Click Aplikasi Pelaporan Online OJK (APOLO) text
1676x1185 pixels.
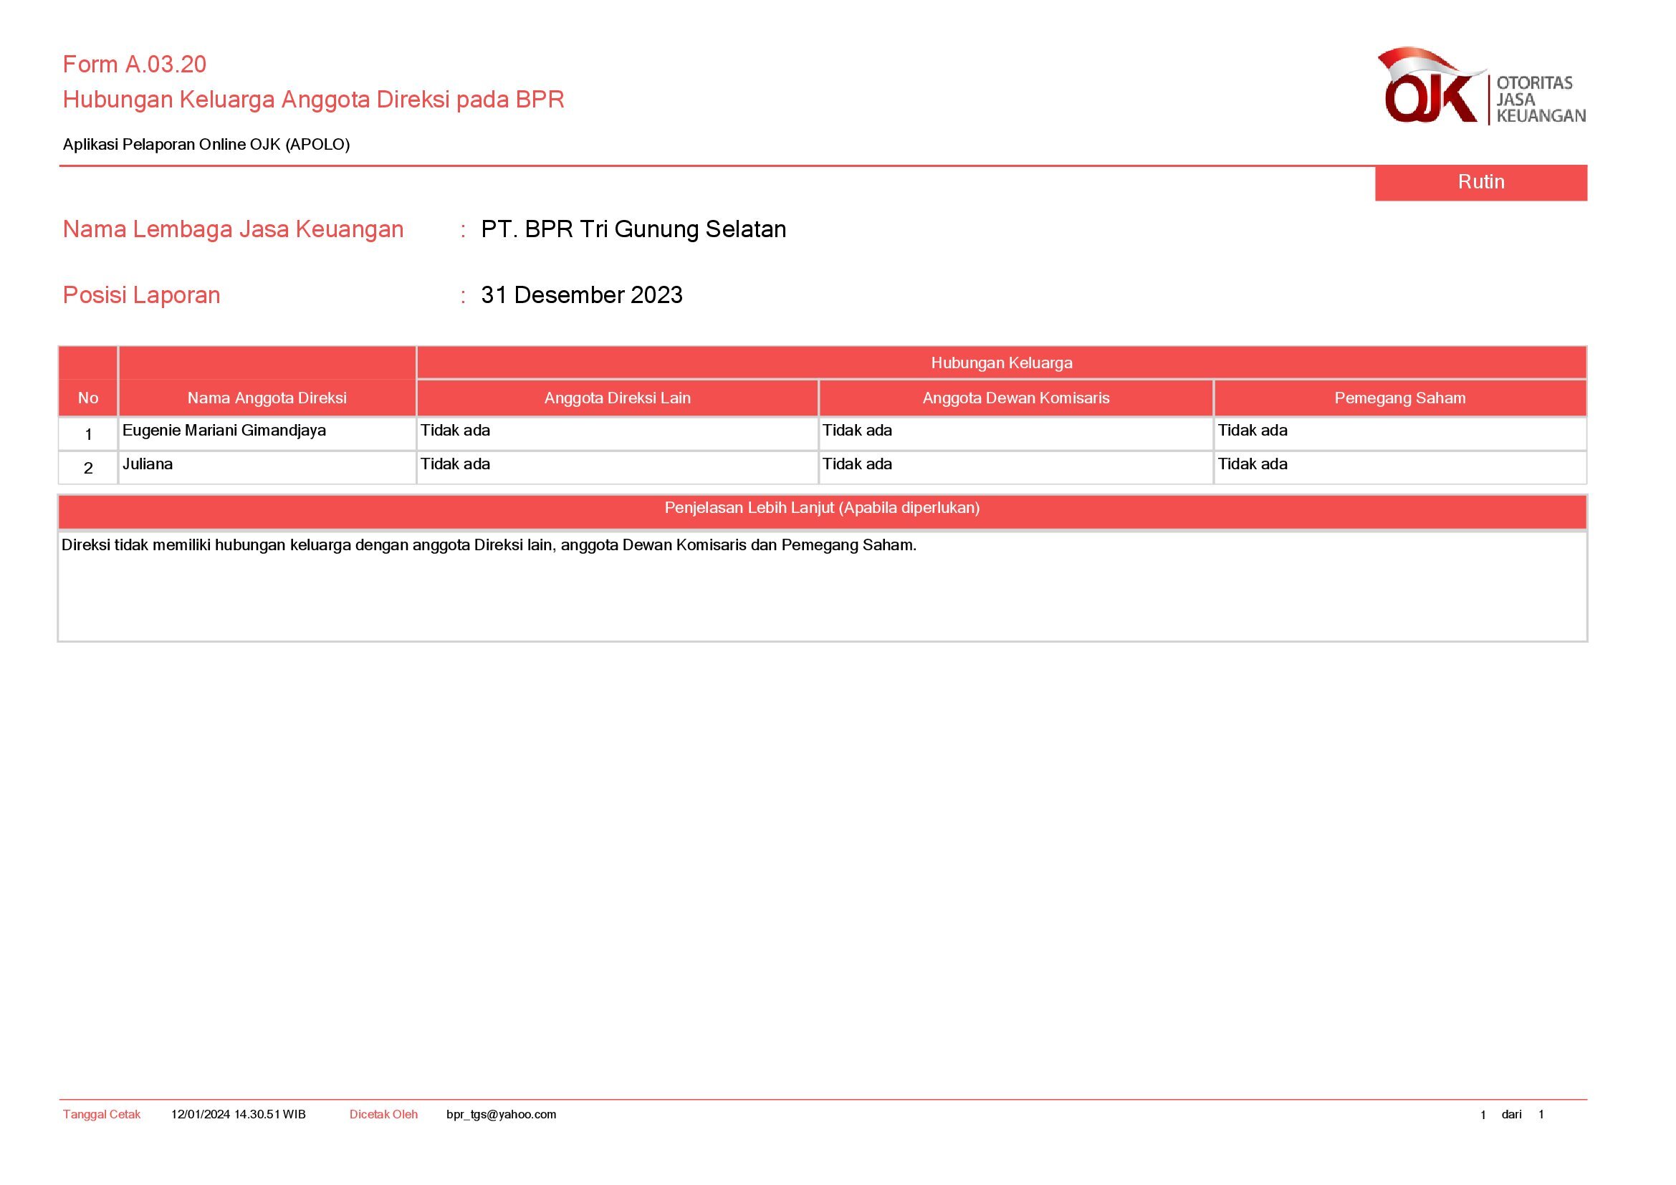(206, 145)
